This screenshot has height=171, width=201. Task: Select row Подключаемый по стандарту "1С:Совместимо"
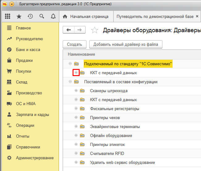(132, 64)
